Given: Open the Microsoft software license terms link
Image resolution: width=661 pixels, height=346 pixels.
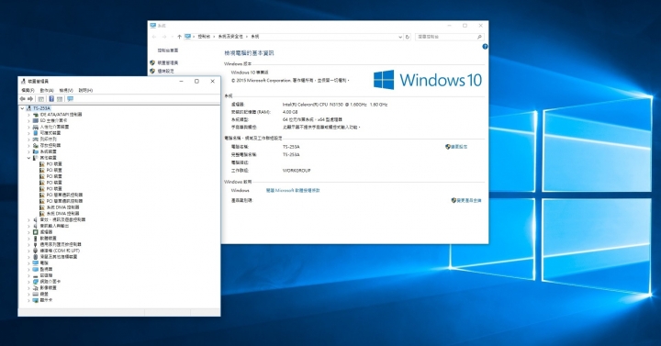Looking at the screenshot, I should coord(293,191).
